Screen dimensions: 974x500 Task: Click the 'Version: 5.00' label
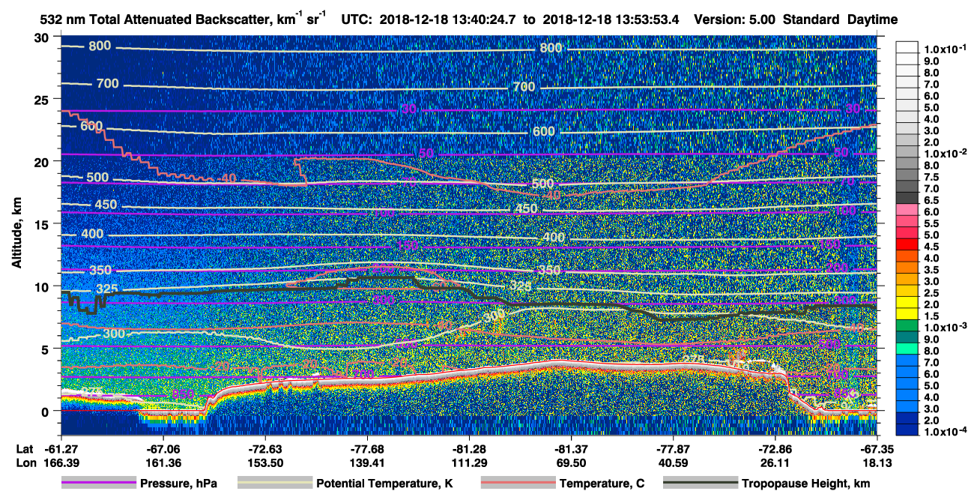734,19
